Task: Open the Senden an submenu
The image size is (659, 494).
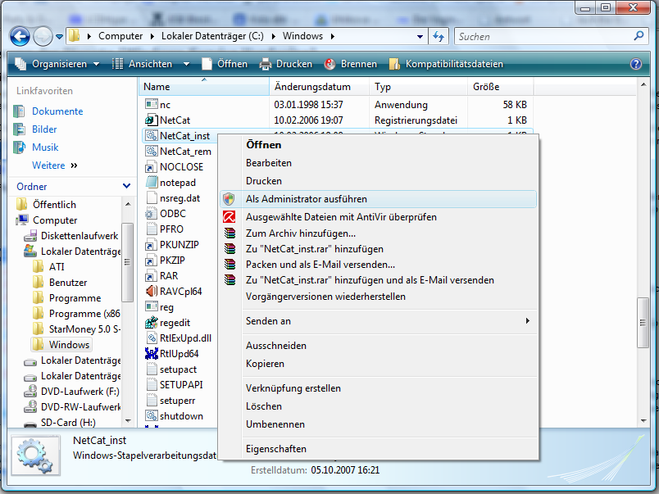Action: coord(378,321)
